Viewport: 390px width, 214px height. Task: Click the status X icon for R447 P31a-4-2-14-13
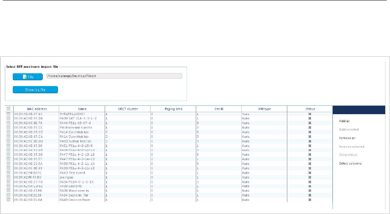[310, 159]
